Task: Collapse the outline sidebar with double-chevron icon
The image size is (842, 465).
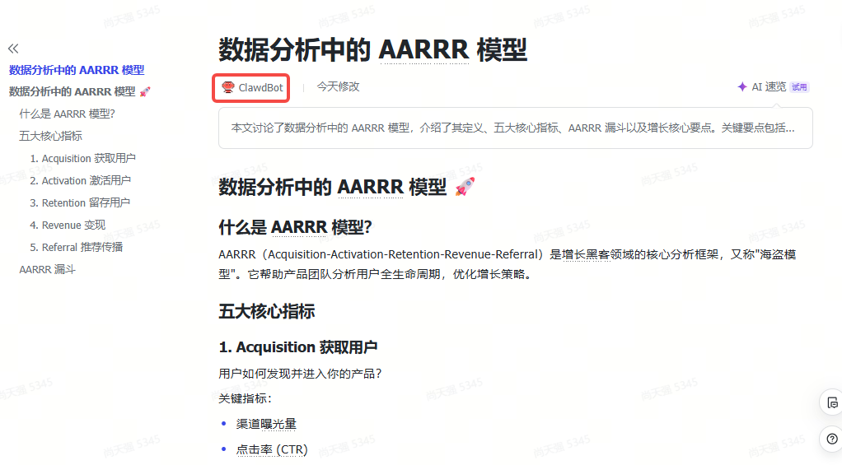Action: (13, 49)
